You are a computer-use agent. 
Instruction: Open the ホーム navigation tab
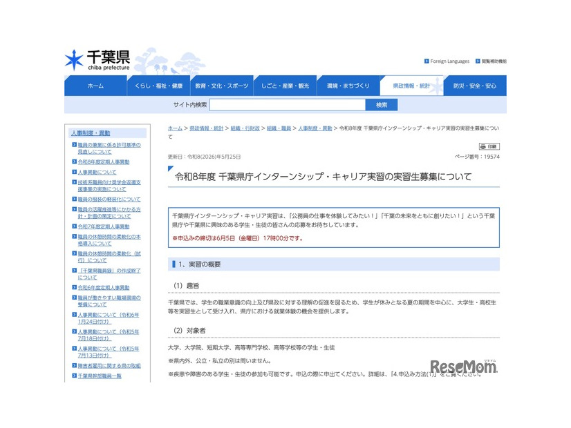click(95, 86)
